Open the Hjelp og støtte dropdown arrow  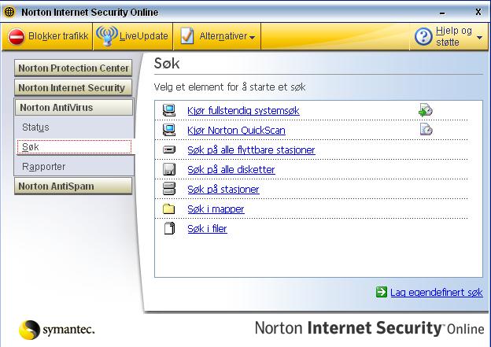point(479,38)
